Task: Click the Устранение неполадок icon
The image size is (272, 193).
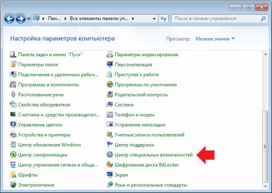Action: click(110, 125)
